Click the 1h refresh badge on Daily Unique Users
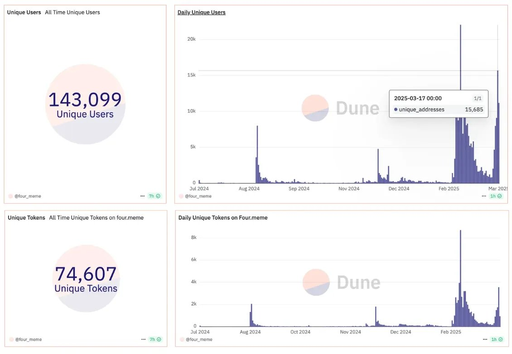This screenshot has width=512, height=354. [496, 196]
